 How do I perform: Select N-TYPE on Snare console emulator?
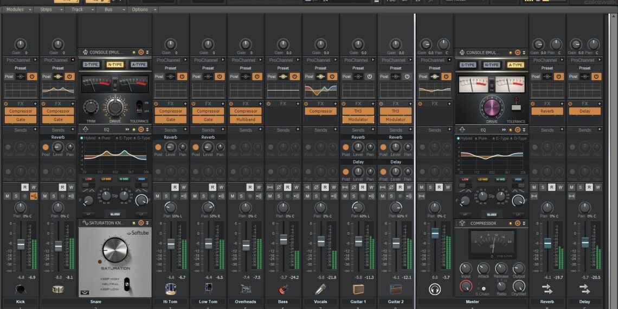click(x=114, y=65)
